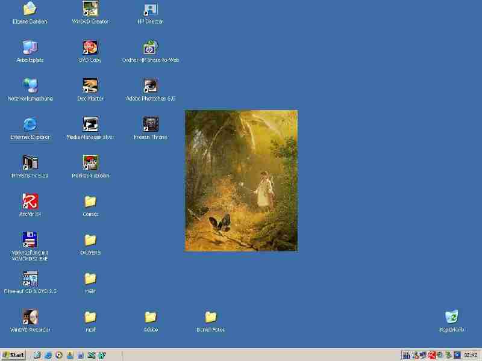
Task: Open the Media Manager silver shortcut
Action: (x=90, y=125)
